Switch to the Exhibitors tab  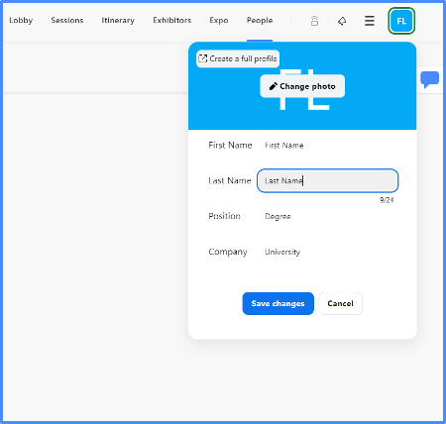pyautogui.click(x=172, y=21)
